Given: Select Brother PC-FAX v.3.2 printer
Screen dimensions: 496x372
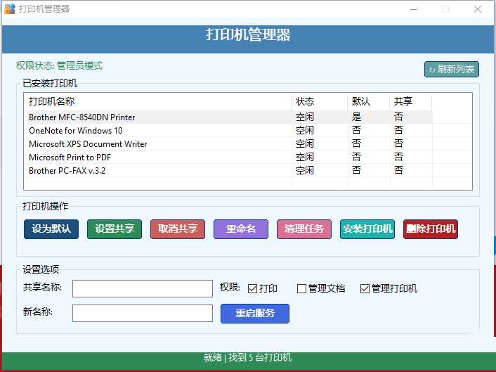Looking at the screenshot, I should tap(67, 170).
